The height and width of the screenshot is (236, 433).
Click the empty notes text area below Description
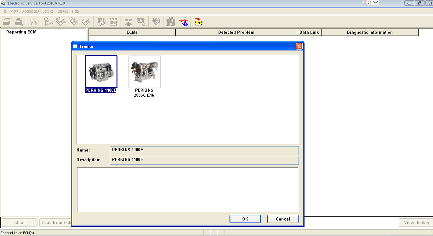(188, 189)
